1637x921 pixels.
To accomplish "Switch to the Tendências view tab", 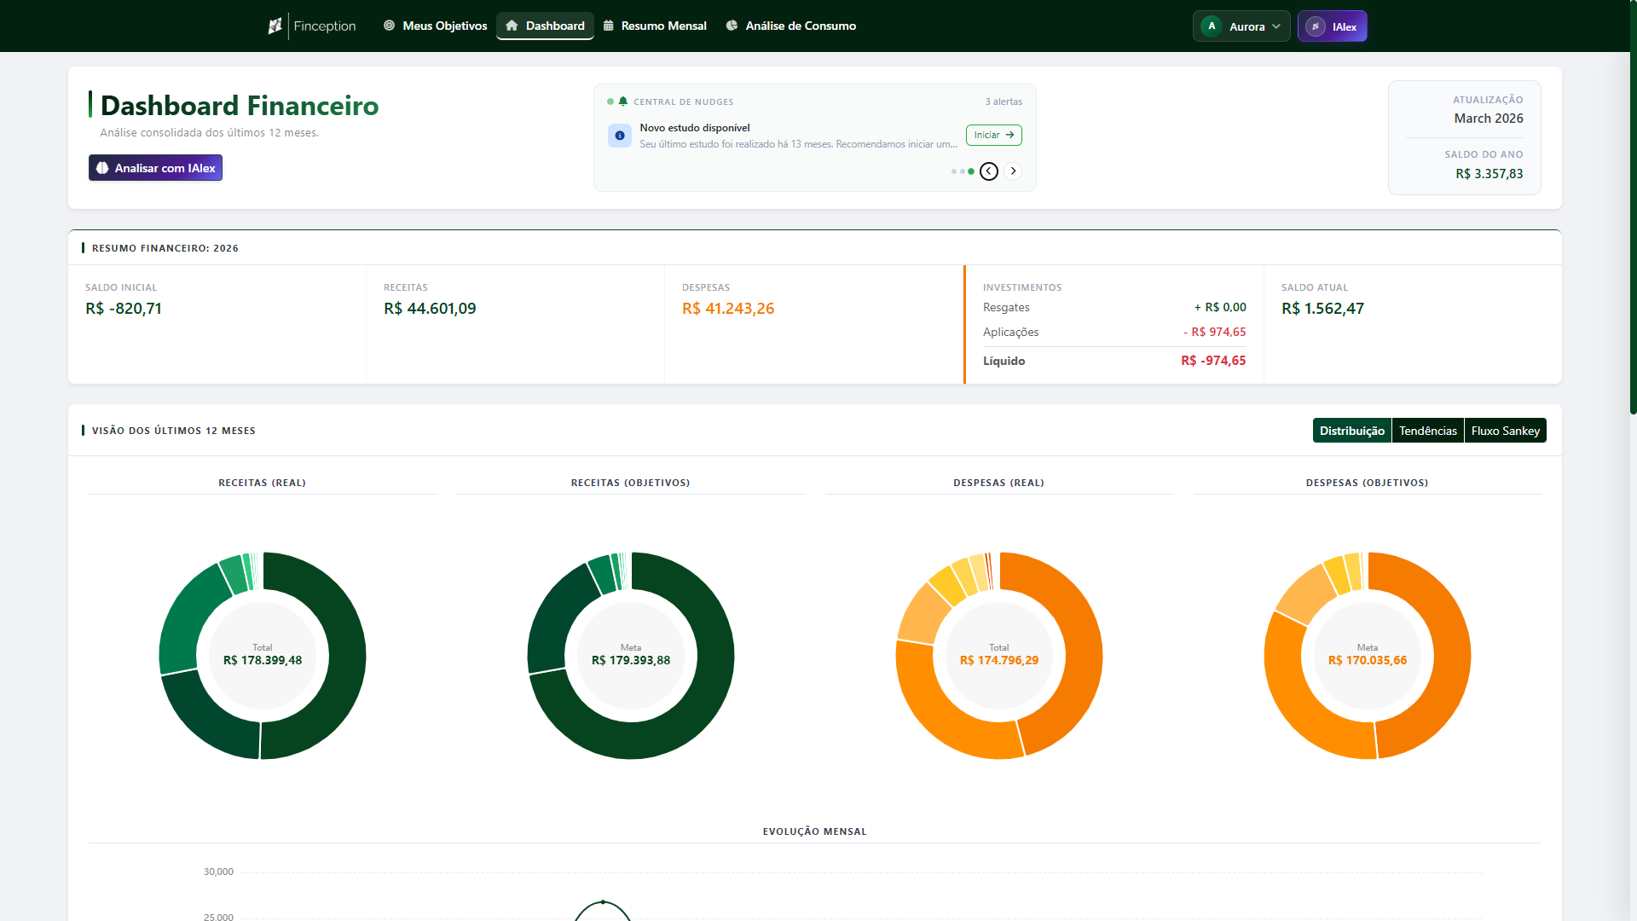I will point(1428,431).
